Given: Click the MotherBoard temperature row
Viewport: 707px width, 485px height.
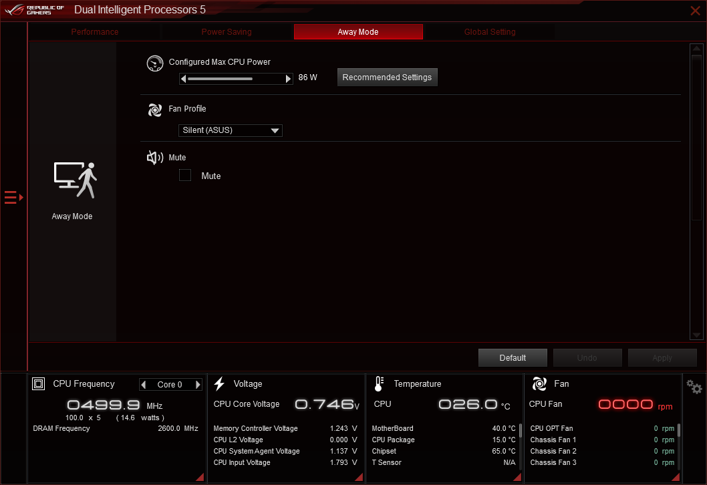Looking at the screenshot, I should (444, 429).
